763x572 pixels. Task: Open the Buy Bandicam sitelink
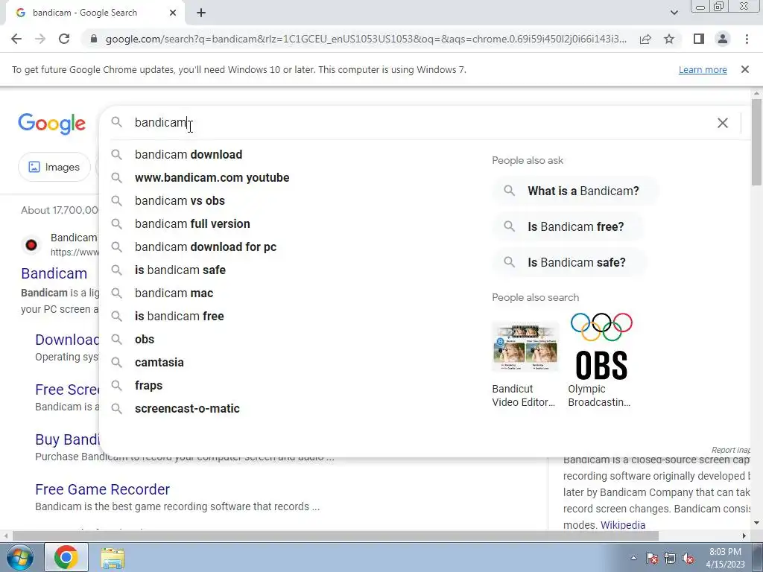(x=67, y=439)
